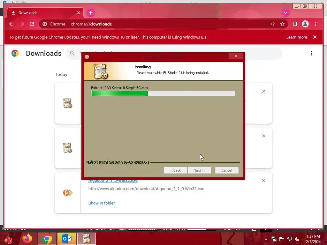The image size is (327, 245).
Task: Open the Windows Start button
Action: tap(8, 239)
